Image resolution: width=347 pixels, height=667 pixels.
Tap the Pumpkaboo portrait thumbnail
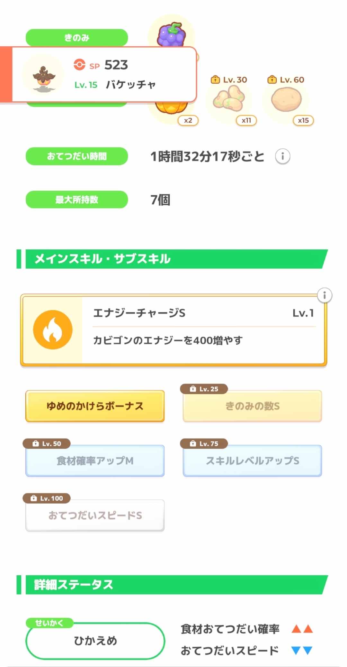click(44, 75)
